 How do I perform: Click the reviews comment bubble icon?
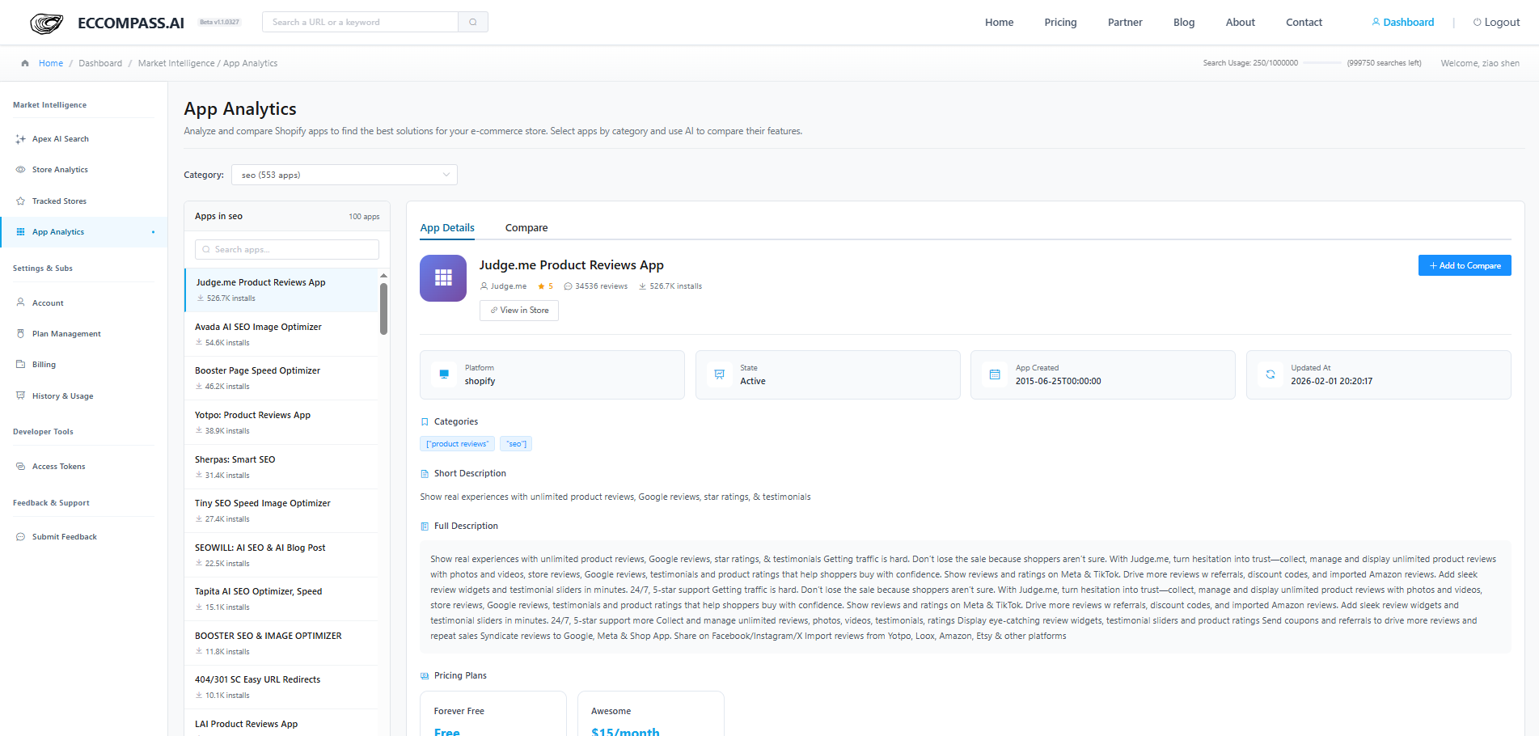click(568, 286)
